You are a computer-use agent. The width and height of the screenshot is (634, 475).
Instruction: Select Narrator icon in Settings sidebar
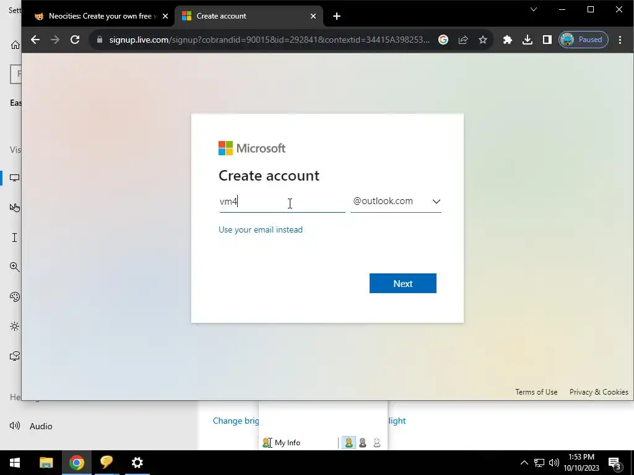(x=15, y=356)
